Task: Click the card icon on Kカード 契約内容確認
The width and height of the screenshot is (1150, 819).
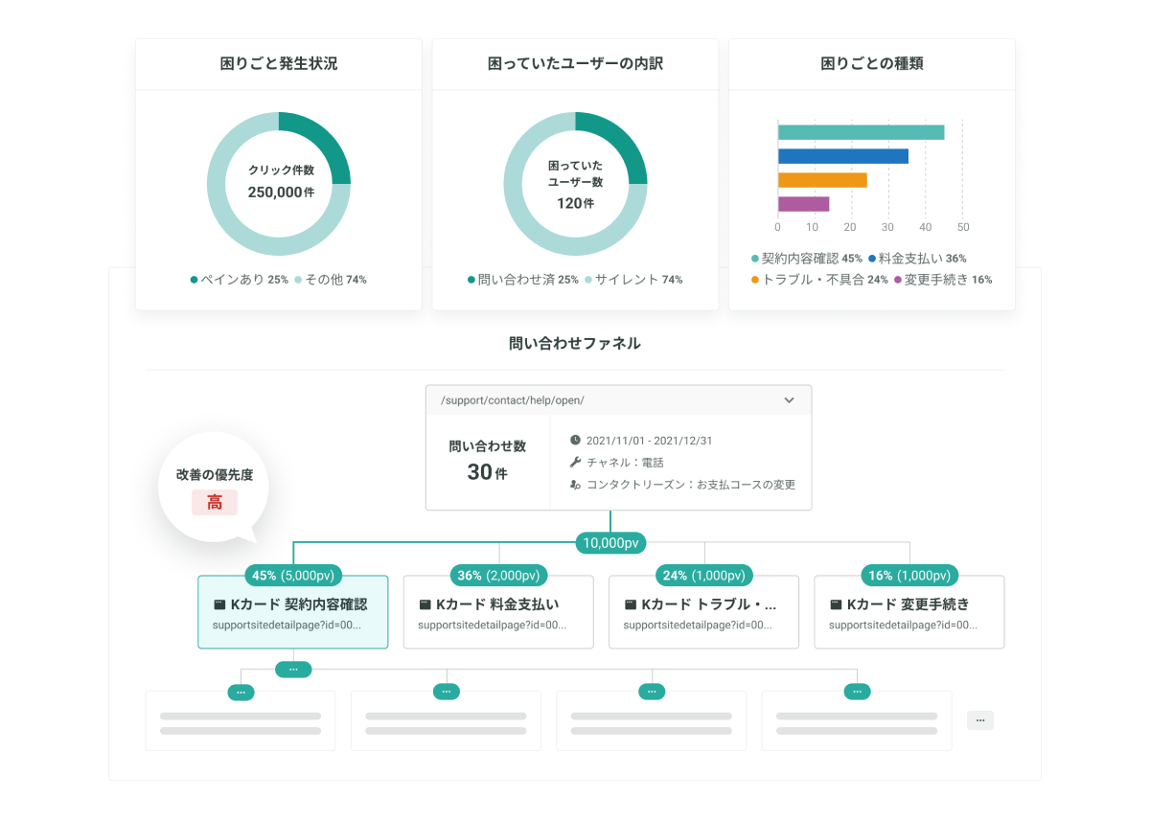Action: tap(219, 605)
